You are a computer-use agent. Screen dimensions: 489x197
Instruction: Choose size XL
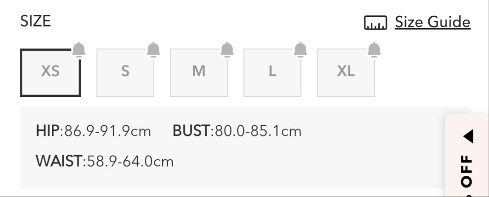[346, 72]
